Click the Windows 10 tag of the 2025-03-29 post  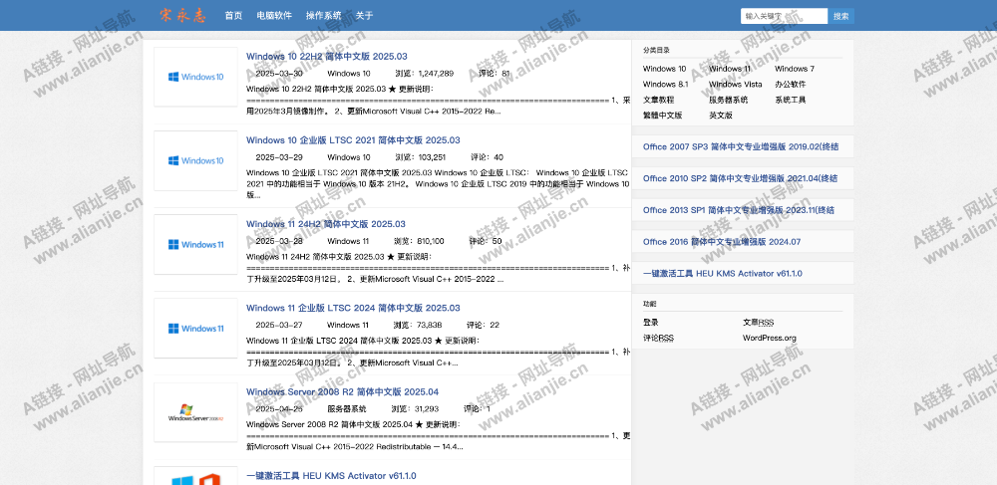coord(348,157)
